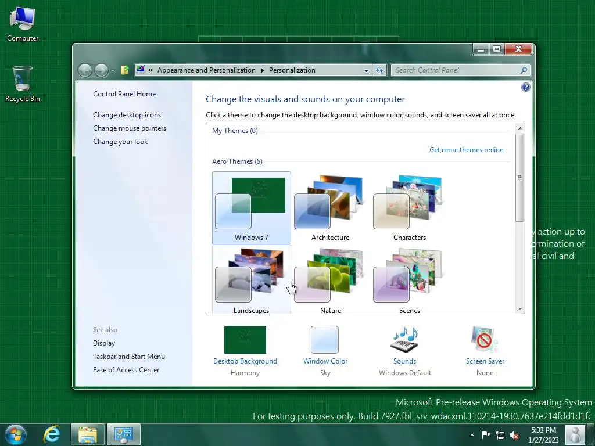Open the Recycle Bin desktop icon
The height and width of the screenshot is (446, 595).
tap(23, 84)
